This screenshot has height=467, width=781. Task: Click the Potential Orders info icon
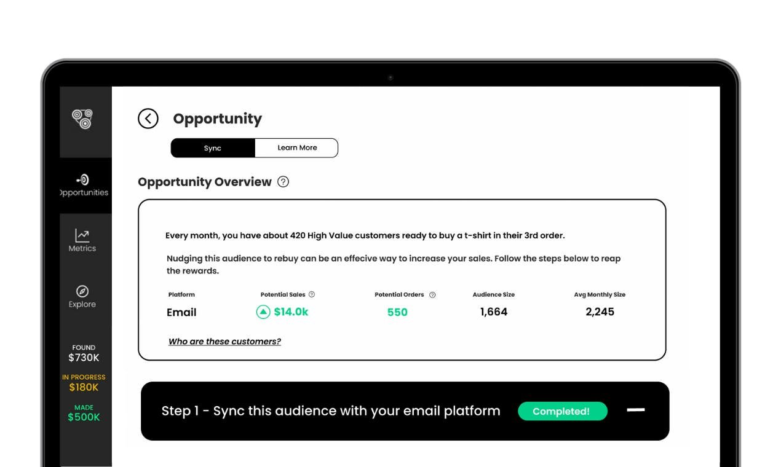coord(432,295)
